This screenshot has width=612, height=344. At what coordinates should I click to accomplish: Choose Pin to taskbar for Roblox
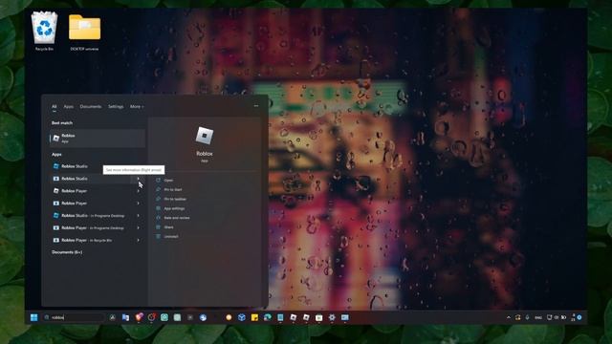[x=175, y=199]
